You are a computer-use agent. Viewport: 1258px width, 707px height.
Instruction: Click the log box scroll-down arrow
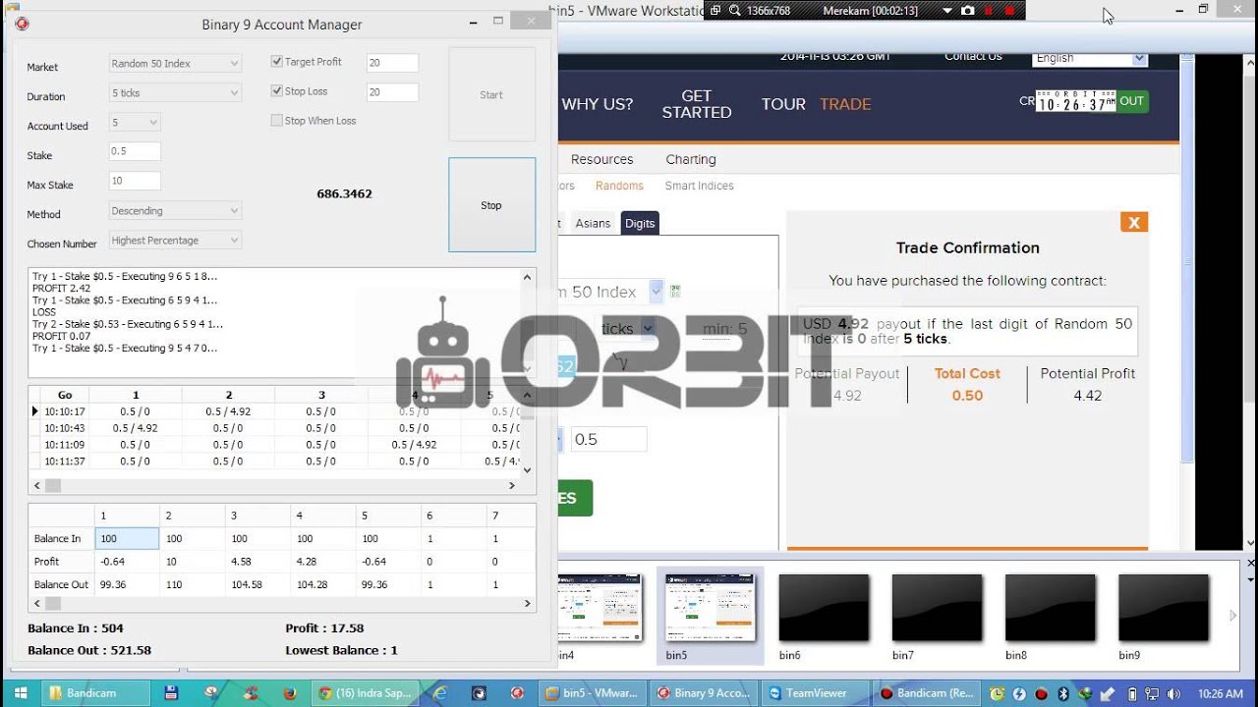pyautogui.click(x=529, y=368)
